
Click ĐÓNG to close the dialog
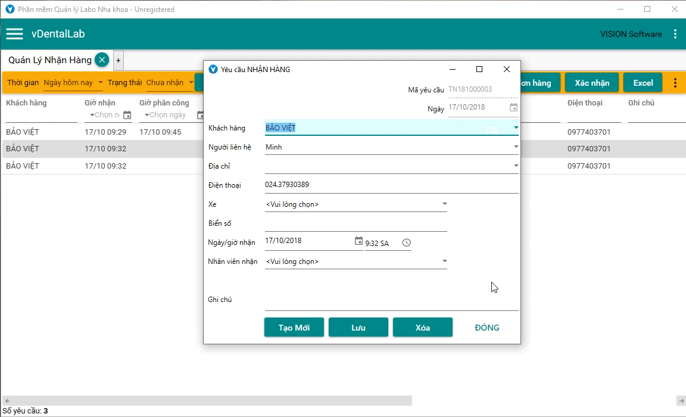click(x=487, y=327)
